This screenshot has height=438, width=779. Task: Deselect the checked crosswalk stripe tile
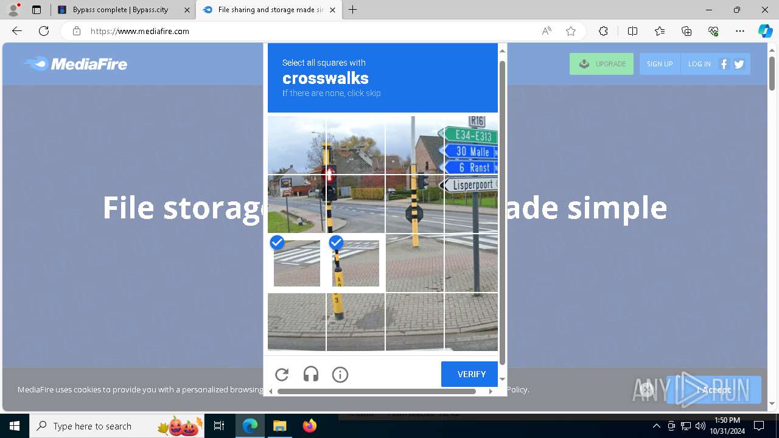(297, 263)
